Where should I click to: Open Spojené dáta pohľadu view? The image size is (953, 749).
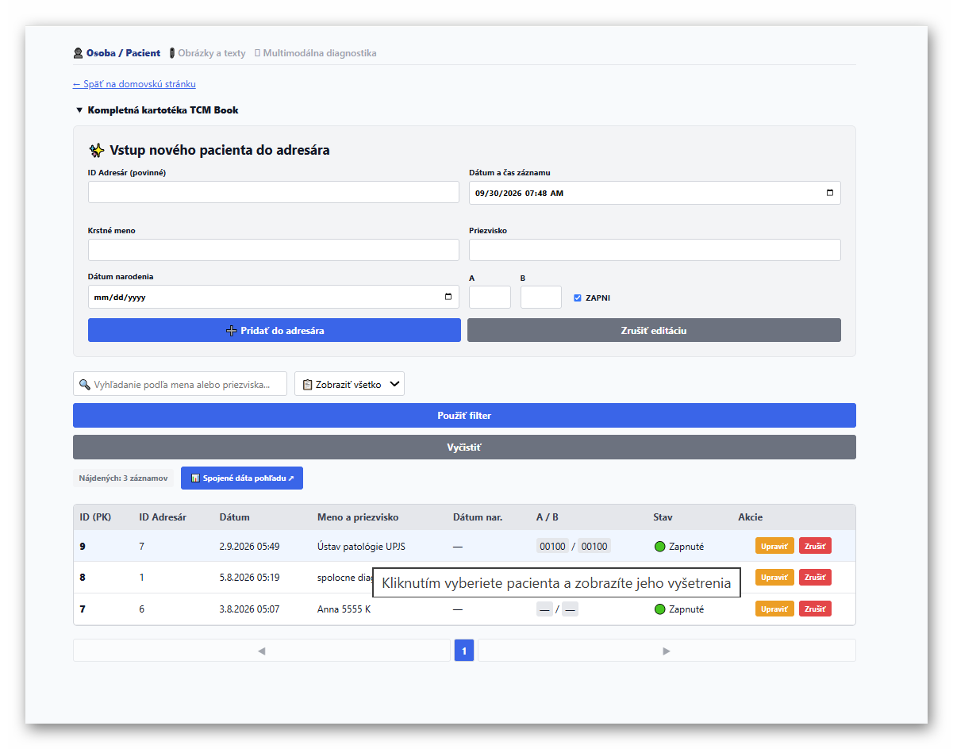[x=242, y=478]
